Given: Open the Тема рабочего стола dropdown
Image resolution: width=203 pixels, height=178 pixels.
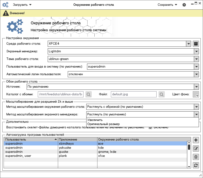Looking at the screenshot, I should click(196, 59).
